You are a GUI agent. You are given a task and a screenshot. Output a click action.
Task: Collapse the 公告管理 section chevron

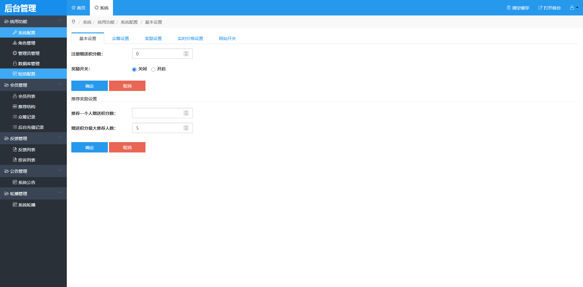60,170
